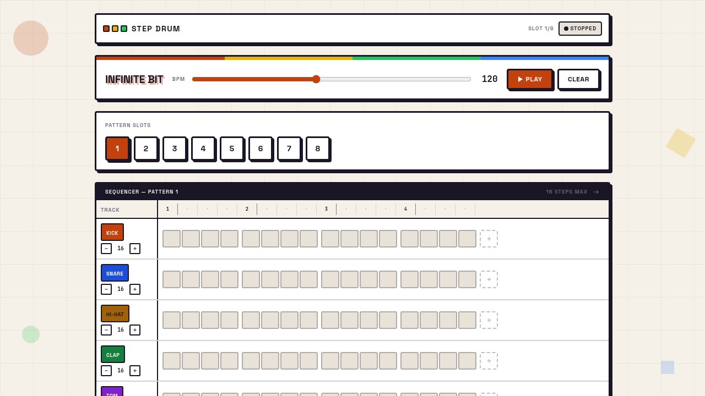The height and width of the screenshot is (396, 705).
Task: Decrease Kick track step count with minus
Action: (x=106, y=249)
